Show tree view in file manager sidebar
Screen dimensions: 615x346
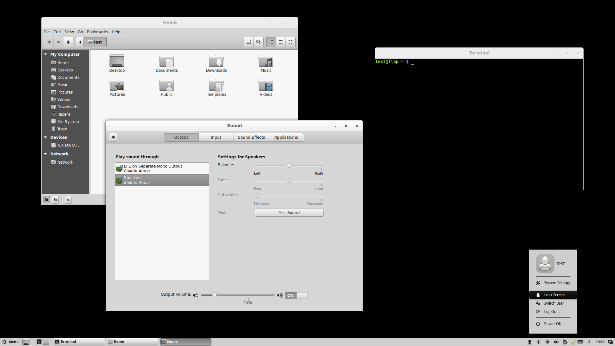click(55, 200)
